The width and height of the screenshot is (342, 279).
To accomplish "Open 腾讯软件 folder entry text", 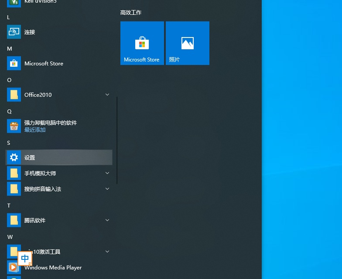I will pyautogui.click(x=35, y=221).
